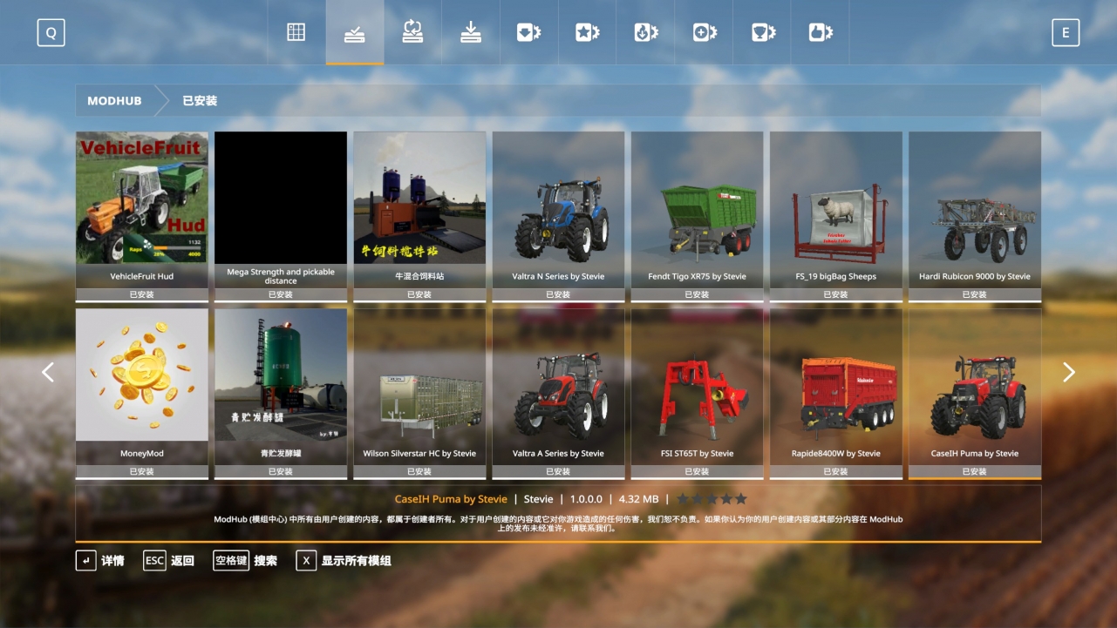Click the Q key previous-tab icon
Screen dimensions: 1117x628
[51, 33]
